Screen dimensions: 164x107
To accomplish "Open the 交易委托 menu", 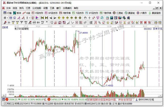I will coord(67,8).
